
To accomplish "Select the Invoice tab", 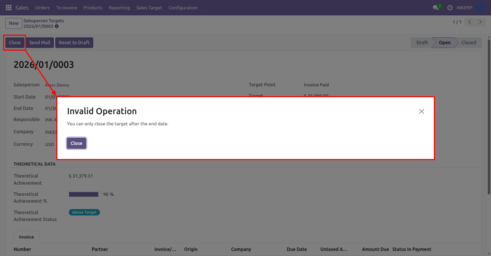I will pos(27,237).
